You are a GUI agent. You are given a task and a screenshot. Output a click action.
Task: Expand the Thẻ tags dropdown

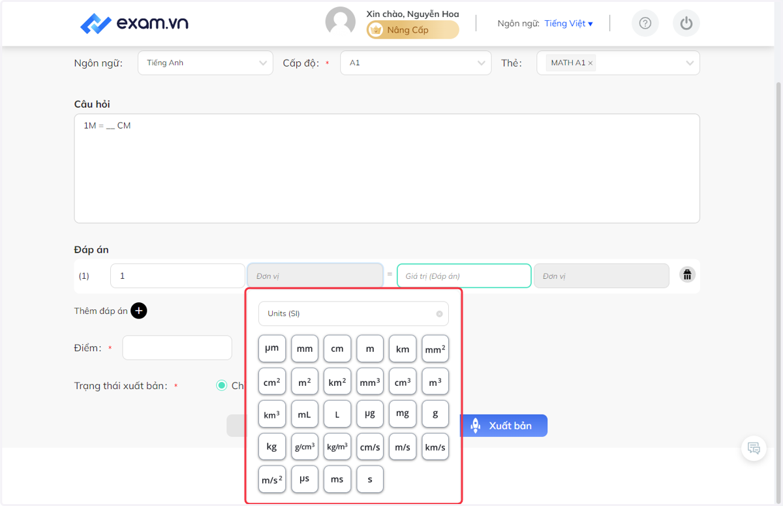(x=618, y=63)
